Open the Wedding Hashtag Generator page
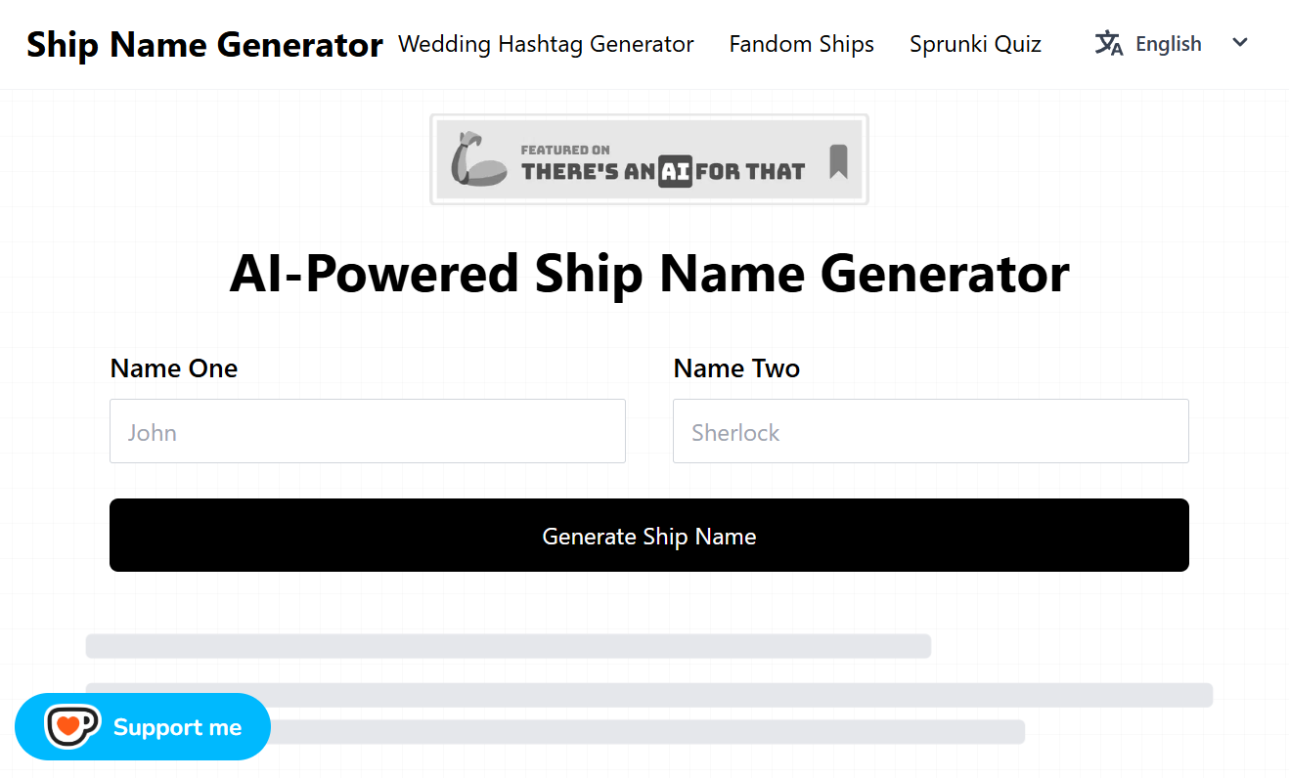This screenshot has height=778, width=1289. click(545, 43)
